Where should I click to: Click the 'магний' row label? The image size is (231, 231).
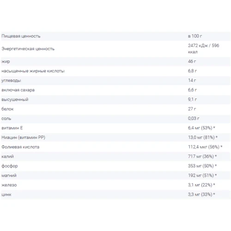tap(9, 176)
